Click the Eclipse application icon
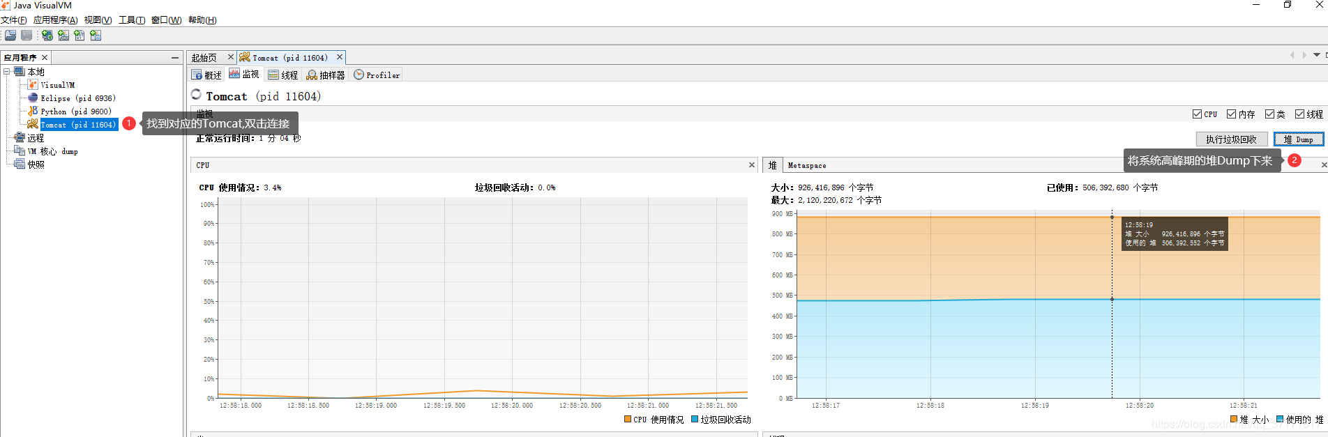Image resolution: width=1328 pixels, height=437 pixels. 33,98
